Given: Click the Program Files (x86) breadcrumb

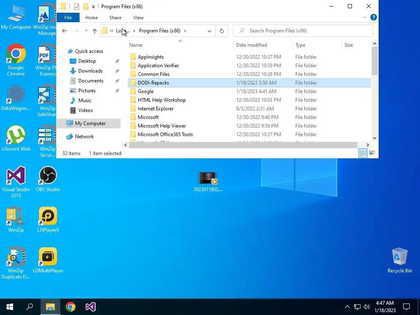Looking at the screenshot, I should (160, 31).
